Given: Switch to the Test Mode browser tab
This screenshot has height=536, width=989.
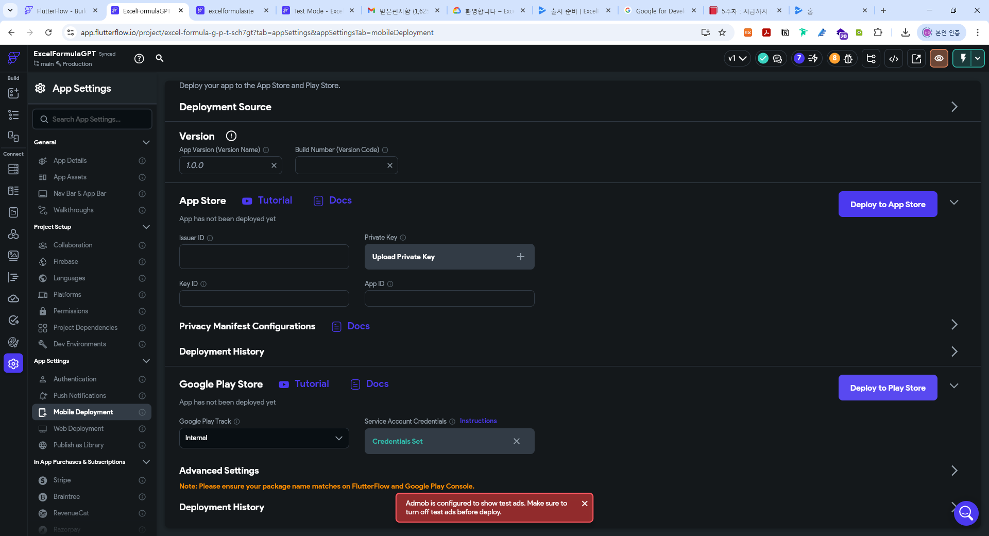Looking at the screenshot, I should (x=318, y=11).
